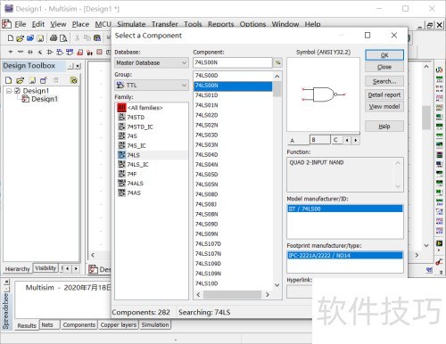
Task: Click the View model button
Action: point(384,107)
